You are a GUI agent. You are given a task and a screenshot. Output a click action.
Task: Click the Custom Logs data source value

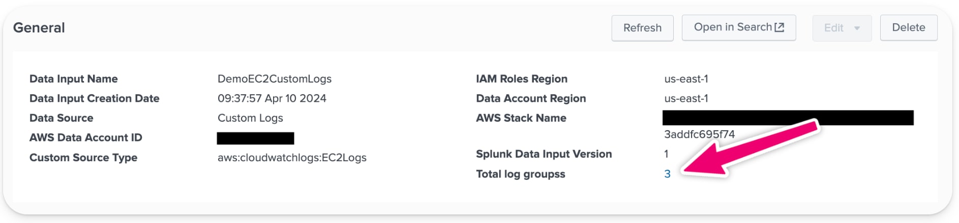point(250,118)
